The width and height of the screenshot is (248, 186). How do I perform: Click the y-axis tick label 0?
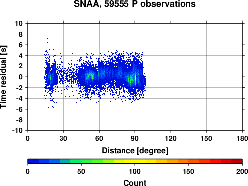point(21,77)
